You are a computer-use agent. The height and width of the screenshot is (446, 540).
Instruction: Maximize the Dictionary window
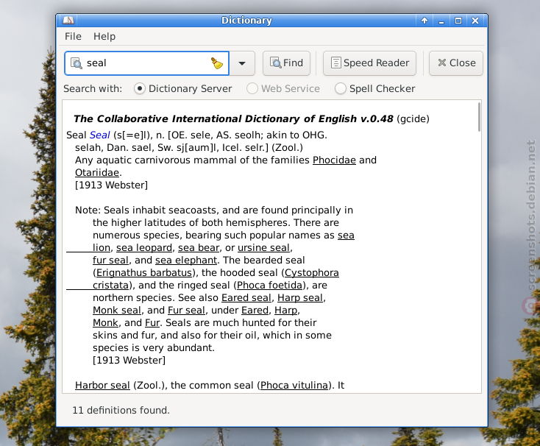458,21
